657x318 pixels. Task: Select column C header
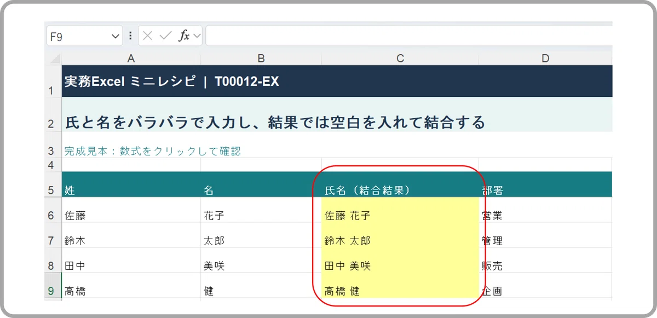click(400, 59)
